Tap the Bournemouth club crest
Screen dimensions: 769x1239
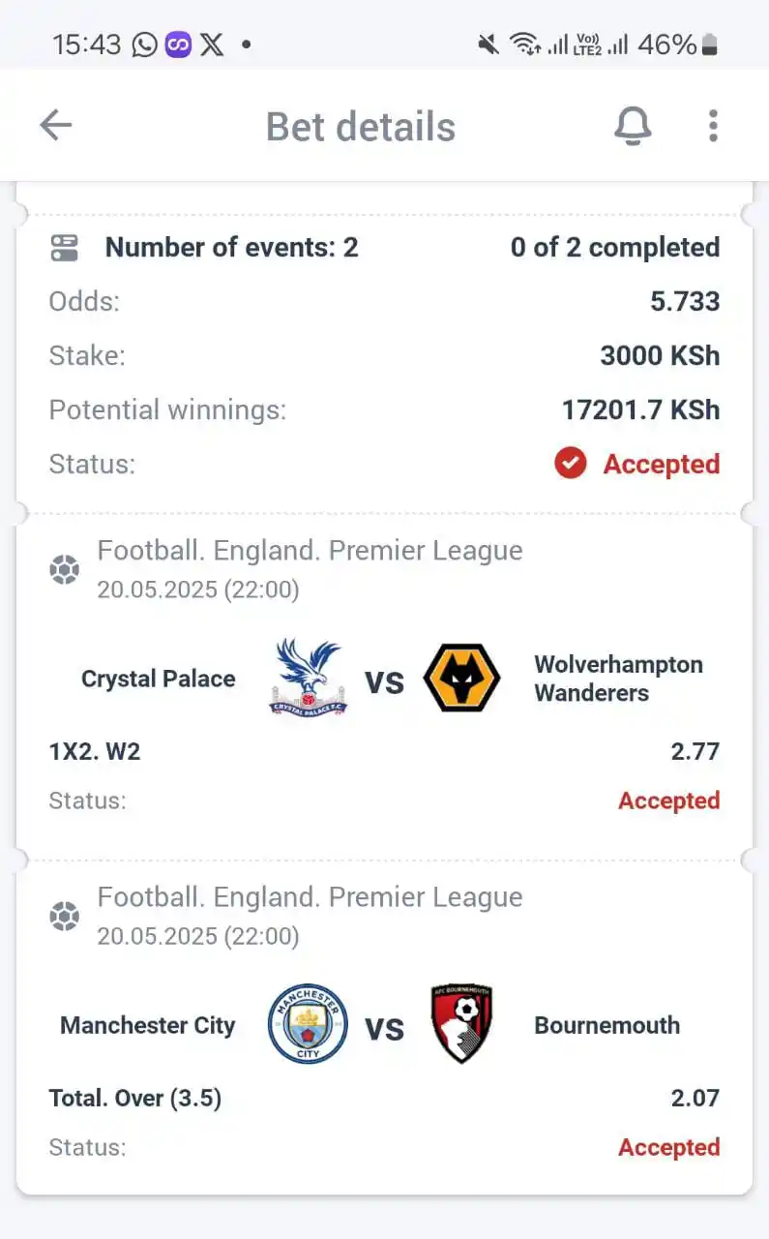(x=461, y=1024)
